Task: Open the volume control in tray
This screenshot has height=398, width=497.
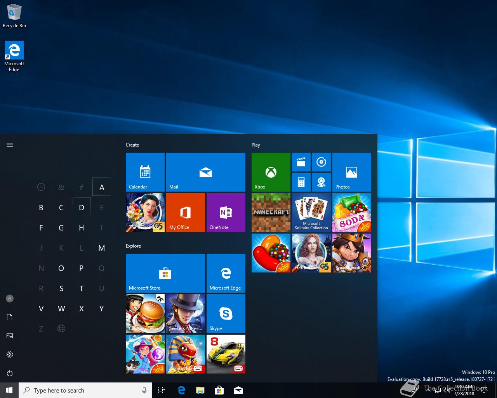Action: [x=447, y=390]
